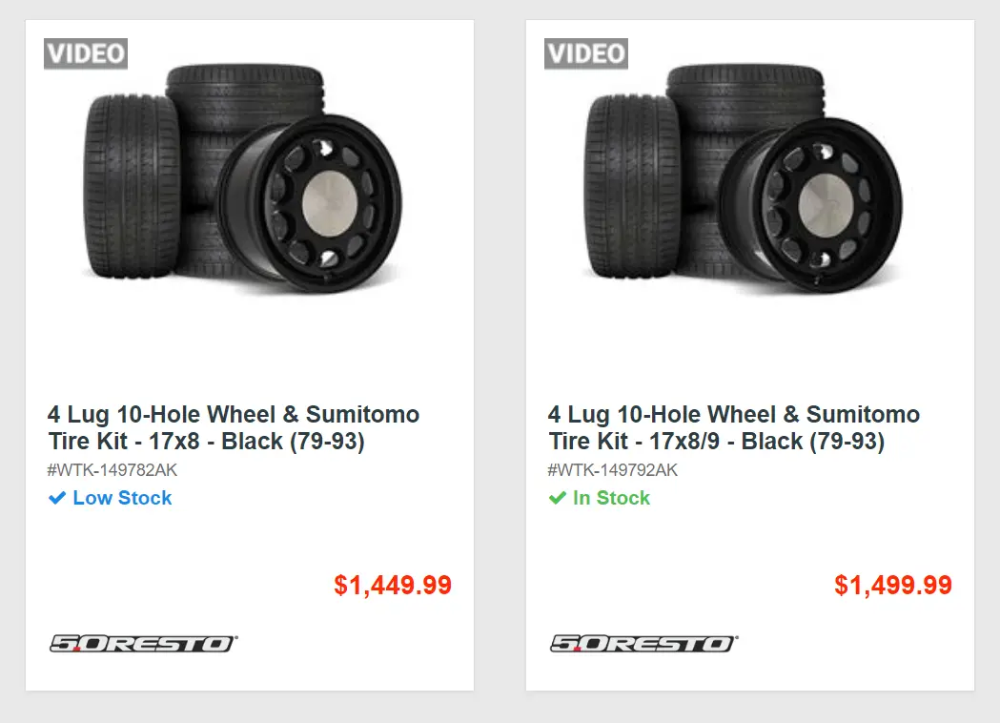Open 17x8 Black wheel kit product image
The height and width of the screenshot is (723, 1000).
point(243,178)
